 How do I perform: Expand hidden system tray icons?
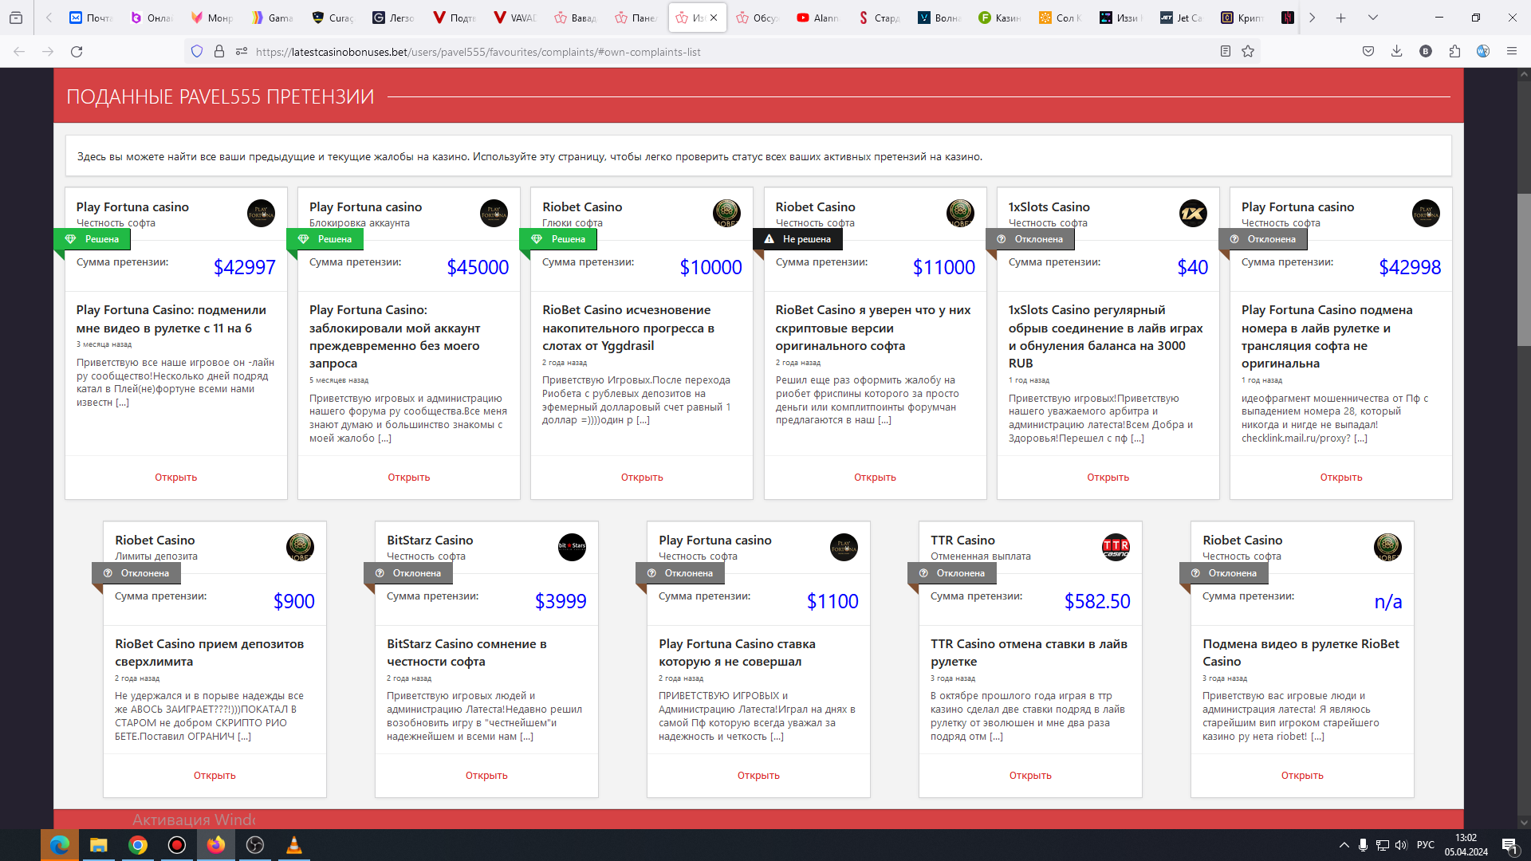coord(1344,845)
